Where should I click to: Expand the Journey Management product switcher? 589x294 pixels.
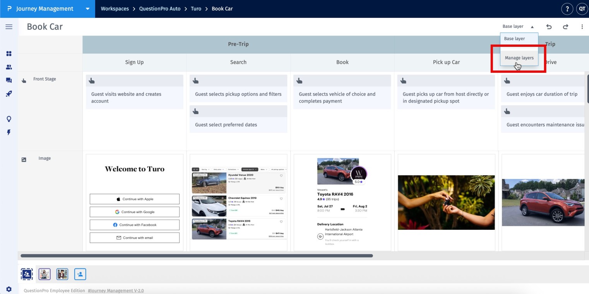pyautogui.click(x=88, y=9)
